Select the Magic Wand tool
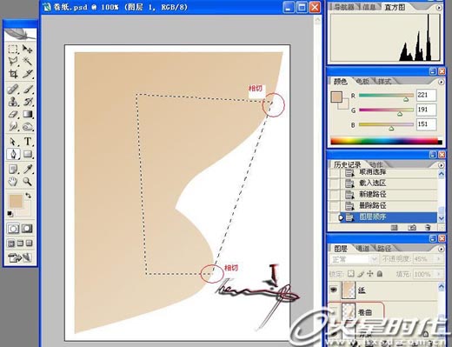Image resolution: width=452 pixels, height=347 pixels. 28,61
